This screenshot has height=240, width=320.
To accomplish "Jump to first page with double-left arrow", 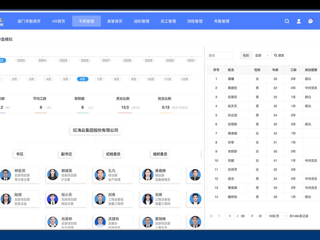I will pos(211,216).
